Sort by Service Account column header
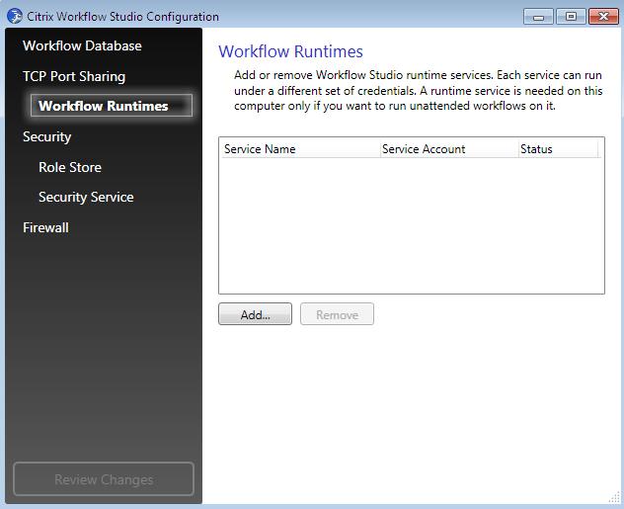 coord(449,149)
